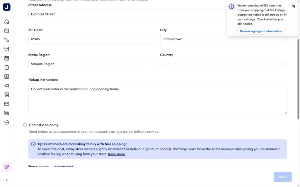The width and height of the screenshot is (300, 187).
Task: Open the analytics bar chart icon
Action: click(7, 77)
